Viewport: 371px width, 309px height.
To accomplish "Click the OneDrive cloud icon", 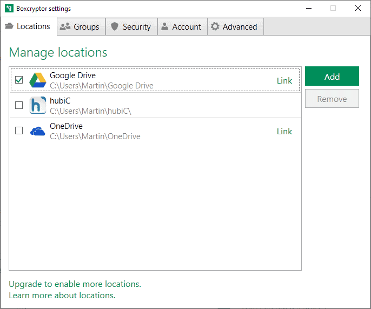I will [38, 131].
